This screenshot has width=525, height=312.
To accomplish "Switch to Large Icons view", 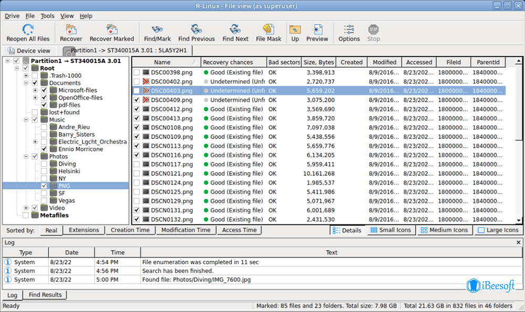I will tap(499, 230).
